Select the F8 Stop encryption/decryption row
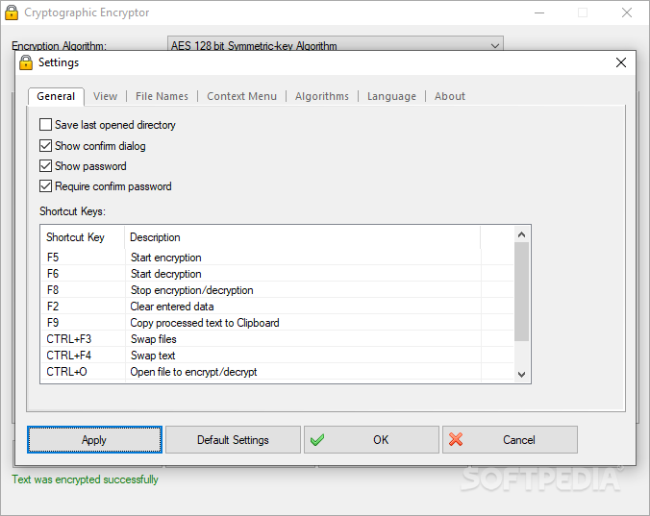Image resolution: width=650 pixels, height=516 pixels. 277,290
